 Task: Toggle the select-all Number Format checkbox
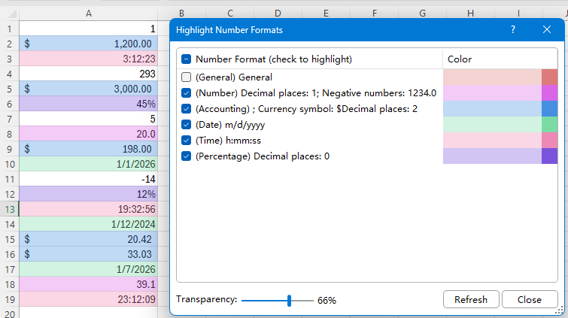click(x=186, y=59)
